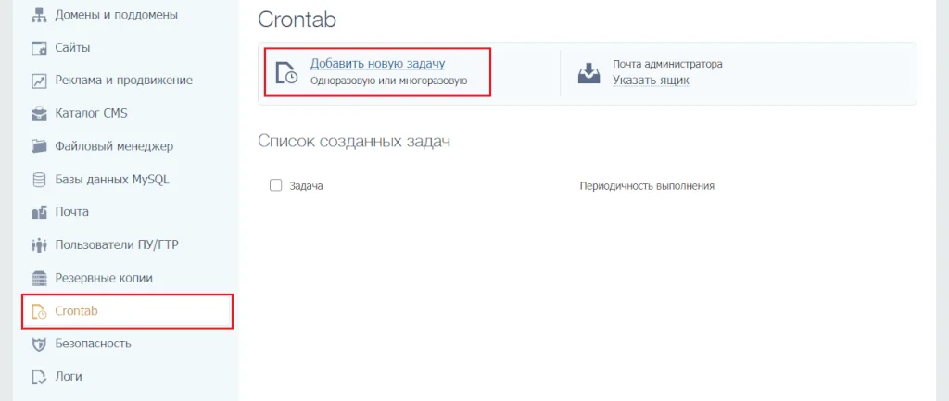This screenshot has width=949, height=401.
Task: Open the Резервные копии menu item
Action: tap(104, 278)
